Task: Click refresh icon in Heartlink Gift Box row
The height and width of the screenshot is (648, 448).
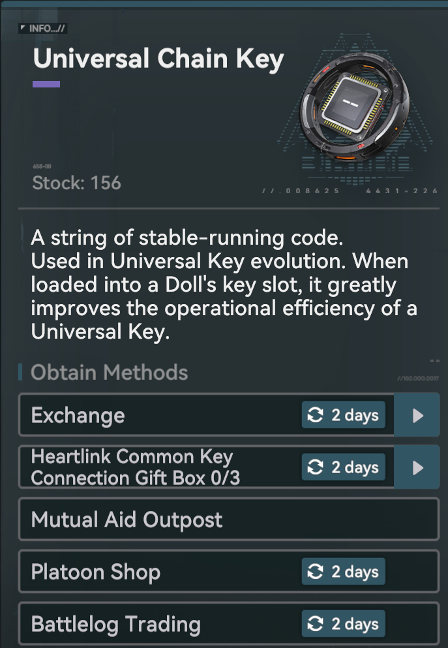Action: (x=316, y=467)
